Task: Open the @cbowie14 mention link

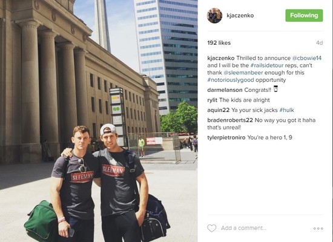Action: click(x=307, y=58)
